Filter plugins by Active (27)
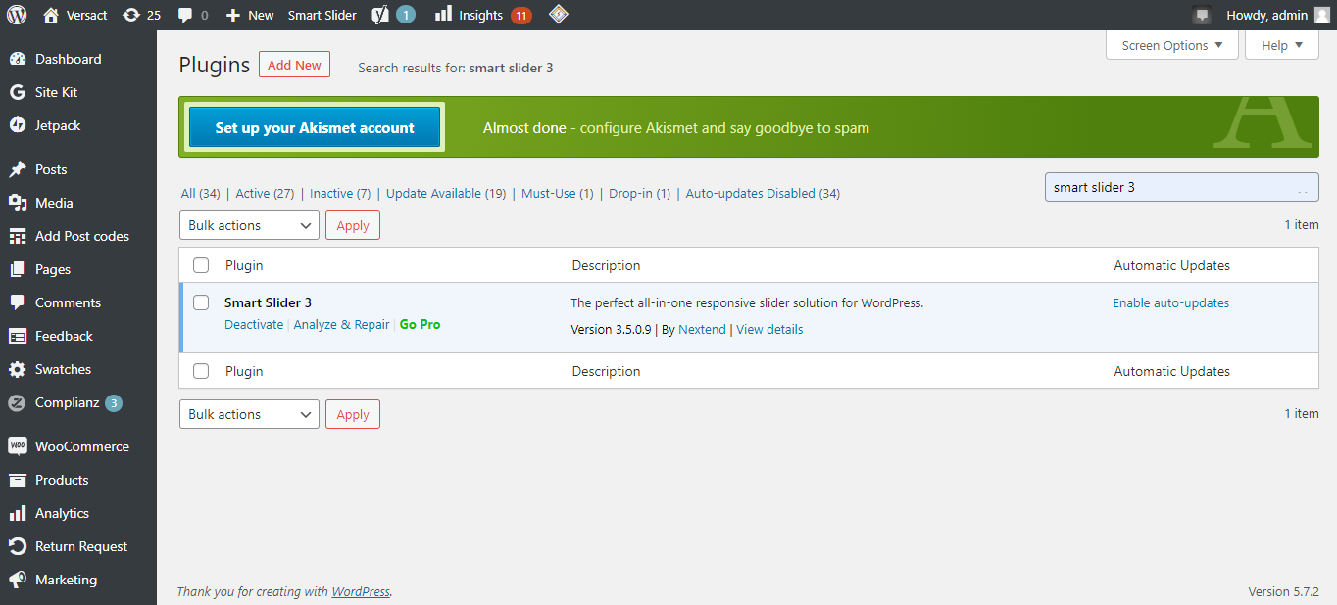The width and height of the screenshot is (1337, 605). coord(265,194)
